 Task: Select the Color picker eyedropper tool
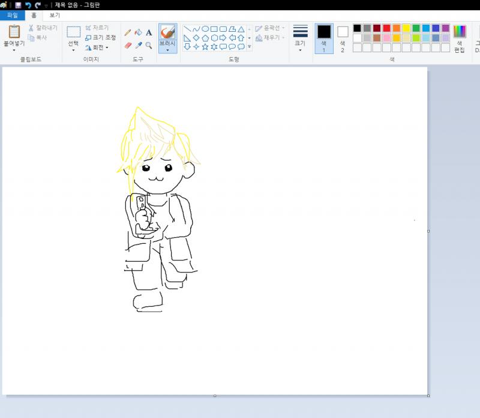coord(139,46)
